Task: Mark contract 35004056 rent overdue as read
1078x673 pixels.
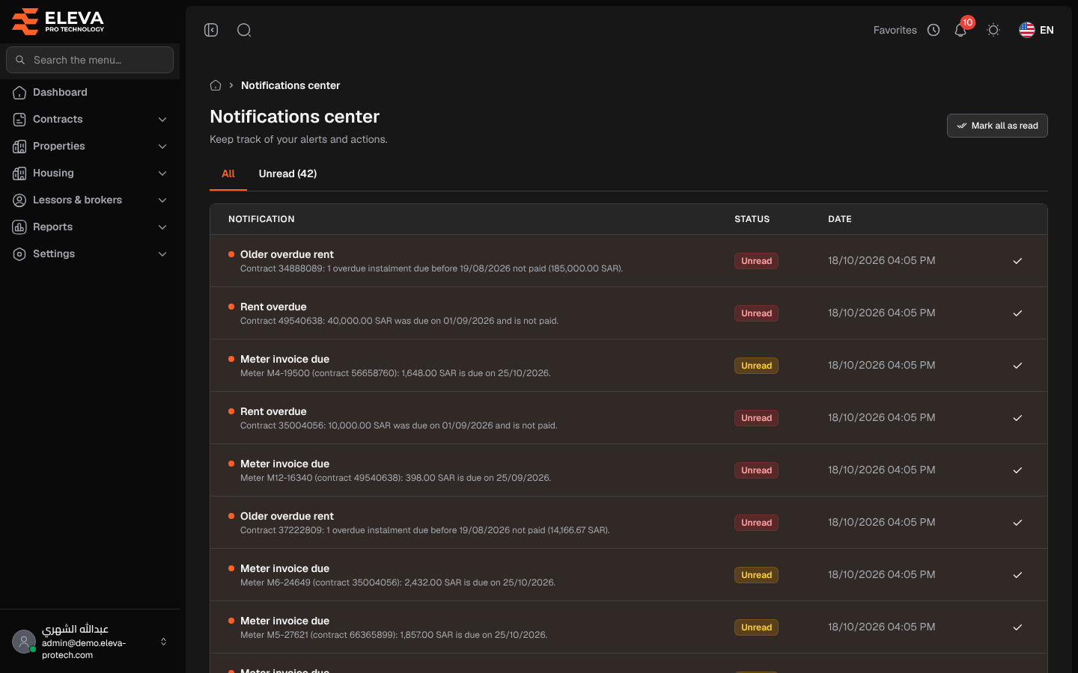Action: 1017,418
